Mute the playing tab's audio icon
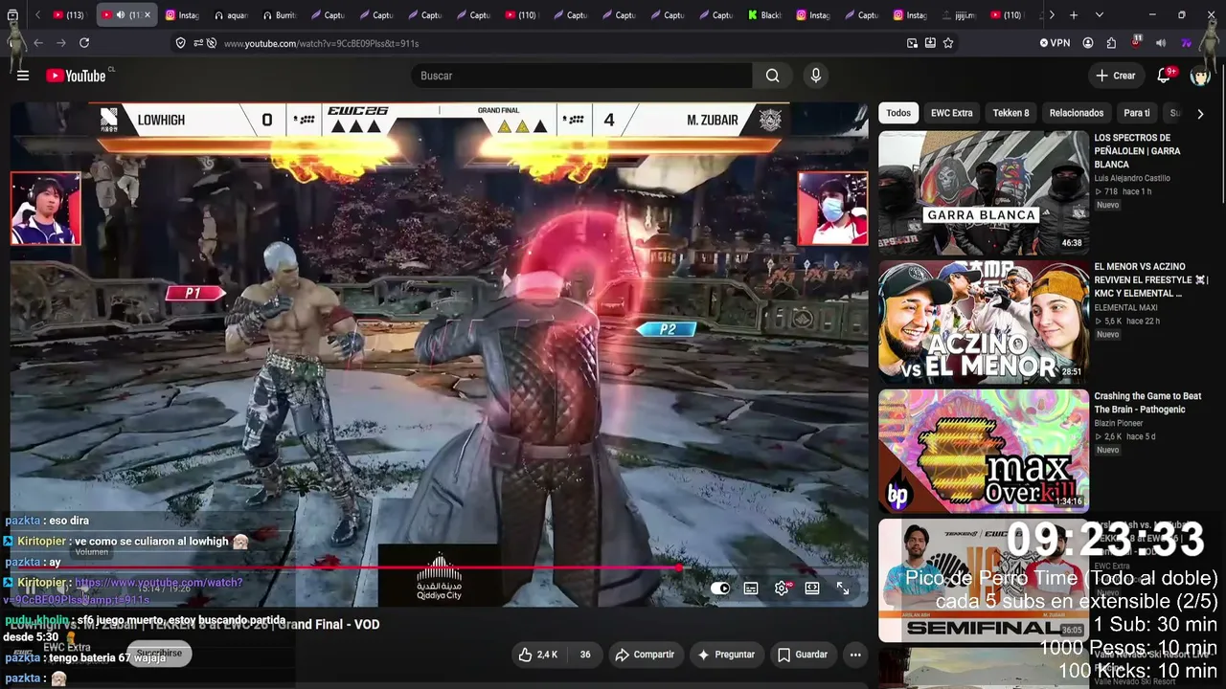Screen dimensions: 1226x689 point(121,15)
